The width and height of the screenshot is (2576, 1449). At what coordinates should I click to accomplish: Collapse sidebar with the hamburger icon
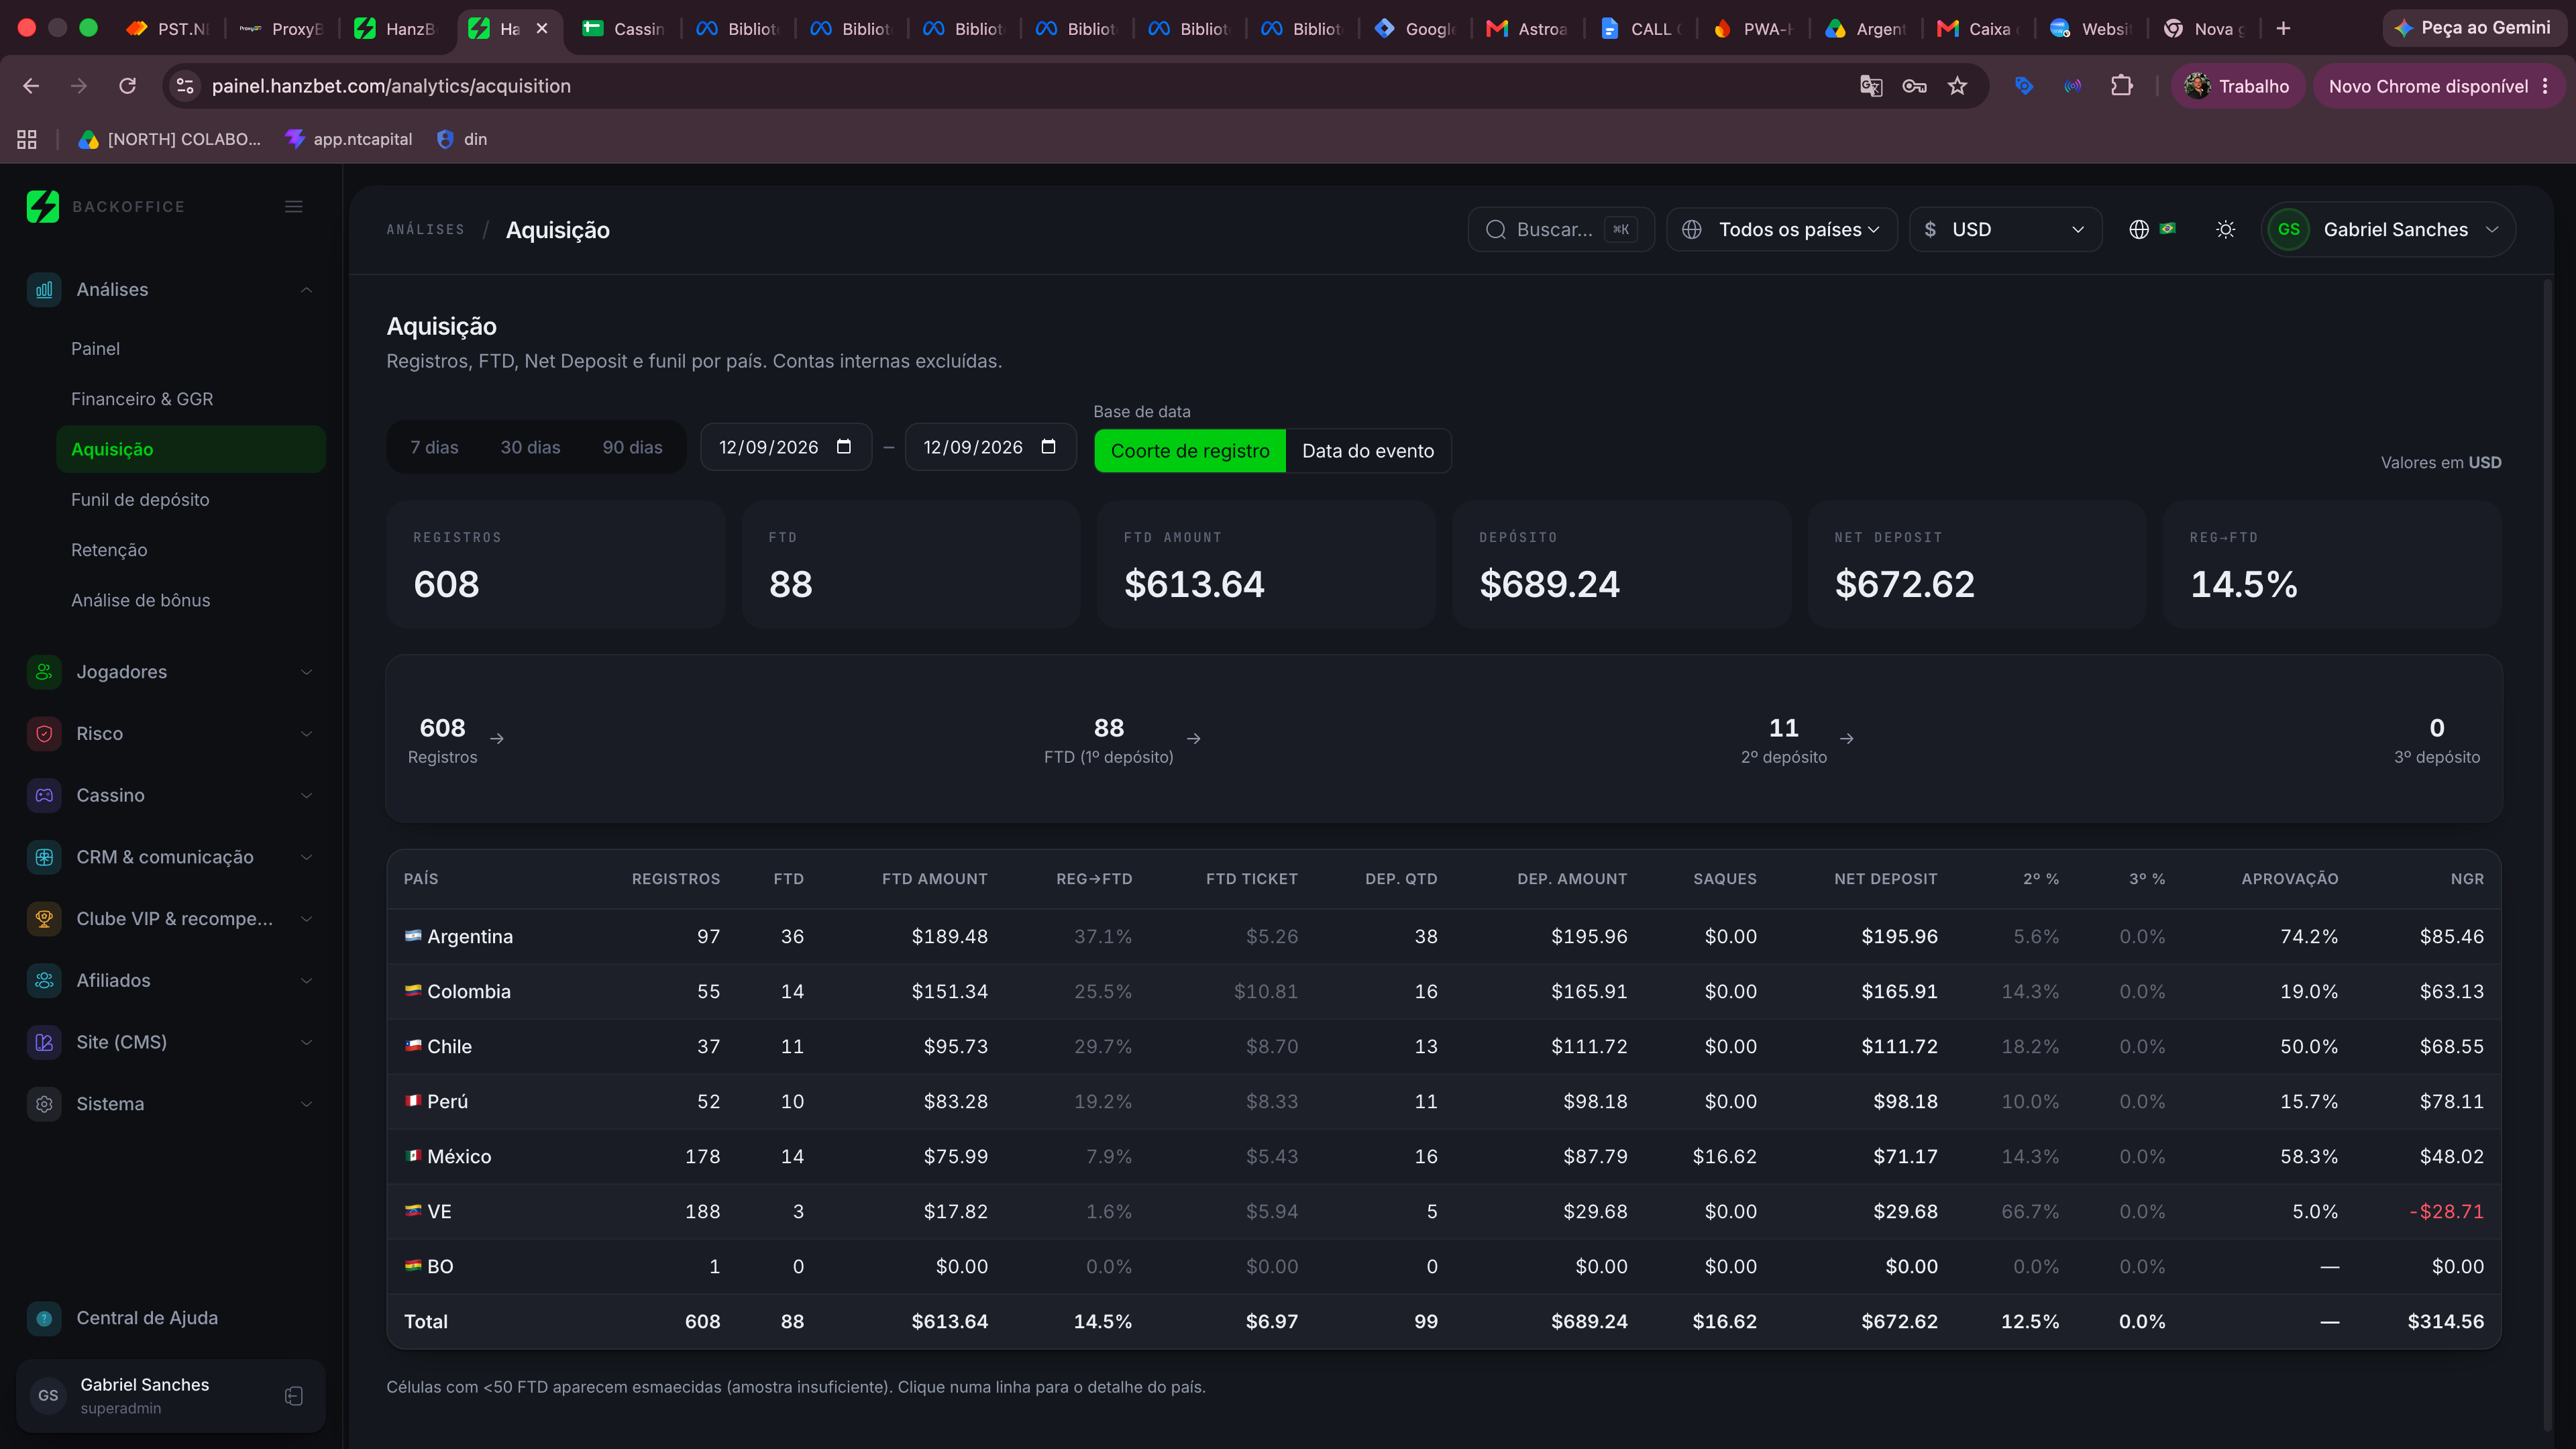pyautogui.click(x=293, y=207)
